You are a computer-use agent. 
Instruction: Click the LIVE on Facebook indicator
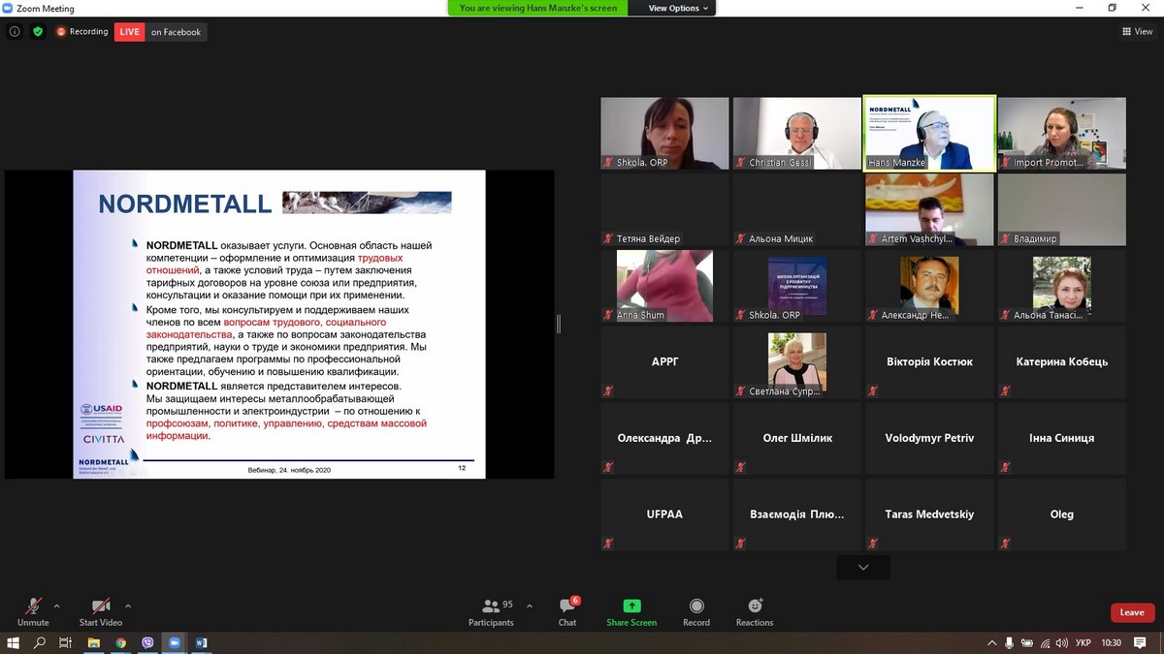click(160, 32)
